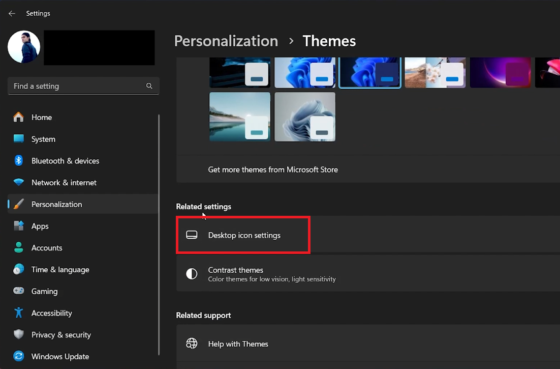Click the back arrow at top left

pos(11,13)
